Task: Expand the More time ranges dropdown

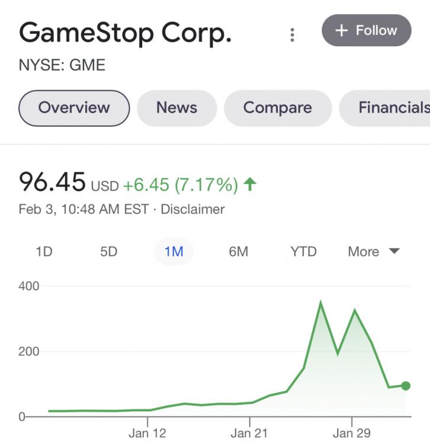Action: (374, 252)
